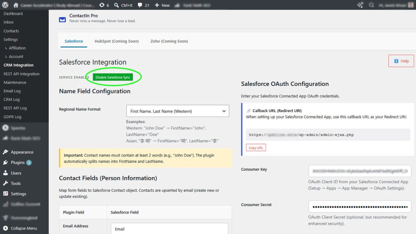The image size is (416, 234).
Task: Click the callback URL text box
Action: [328, 135]
